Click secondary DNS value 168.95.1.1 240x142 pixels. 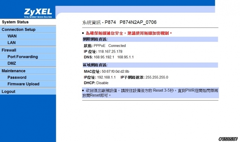tap(125, 57)
